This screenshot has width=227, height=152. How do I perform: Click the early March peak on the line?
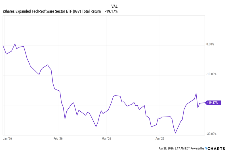click(114, 96)
